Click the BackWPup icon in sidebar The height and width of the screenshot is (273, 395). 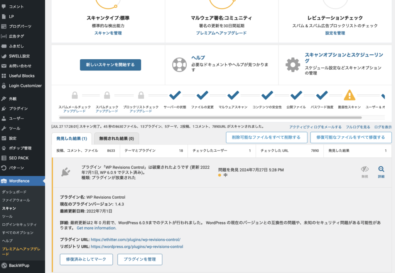pos(4,265)
